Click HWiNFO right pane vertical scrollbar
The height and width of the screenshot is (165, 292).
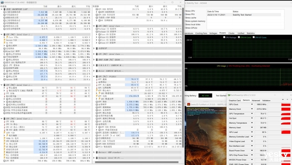tap(183, 78)
